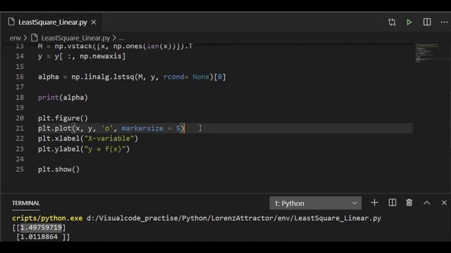Click line number 25 in the gutter
The image size is (451, 253).
[20, 169]
